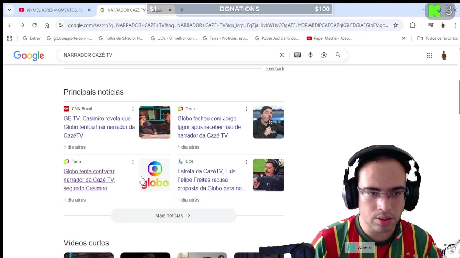Open the Chrome profile avatar in toolbar

point(443,25)
